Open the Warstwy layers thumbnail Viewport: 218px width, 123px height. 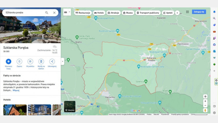coord(70,106)
